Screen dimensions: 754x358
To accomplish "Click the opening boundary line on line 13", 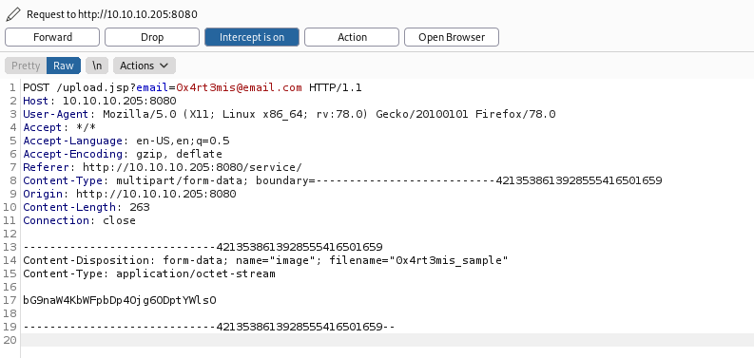I will 203,247.
